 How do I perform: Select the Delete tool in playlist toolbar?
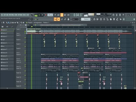tap(11, 23)
